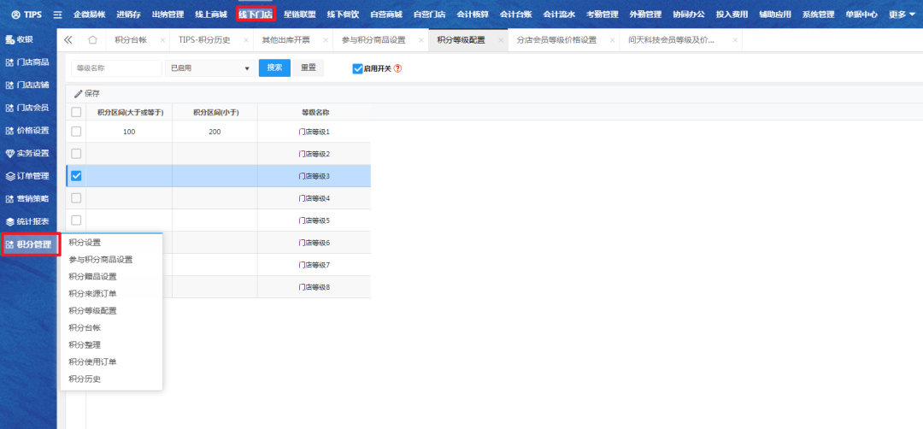Select 积分历史 from the popup menu
923x429 pixels.
[85, 379]
